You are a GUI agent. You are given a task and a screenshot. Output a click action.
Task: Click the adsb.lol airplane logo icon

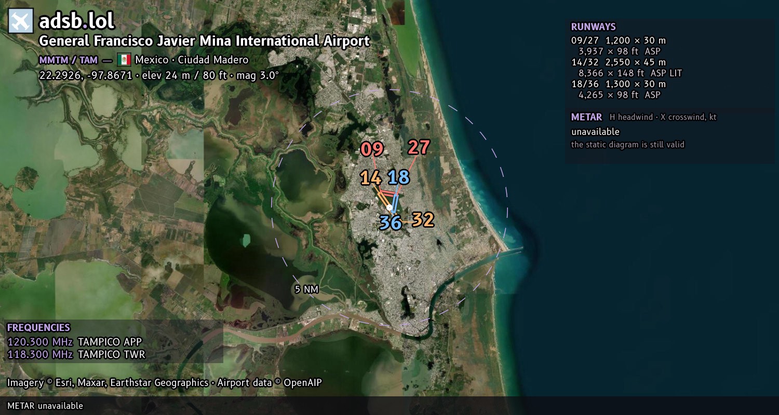point(21,21)
